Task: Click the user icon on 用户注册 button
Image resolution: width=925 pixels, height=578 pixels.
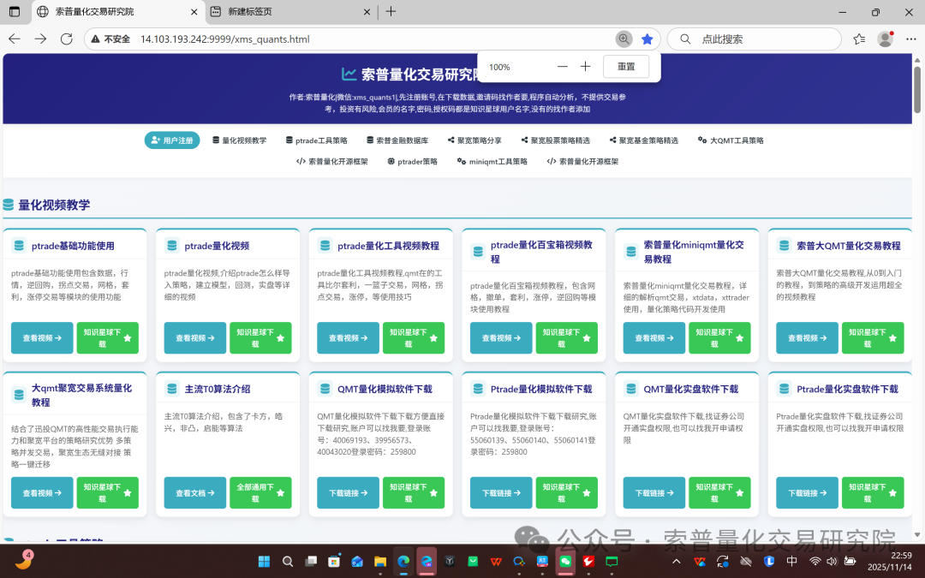Action: [x=153, y=140]
